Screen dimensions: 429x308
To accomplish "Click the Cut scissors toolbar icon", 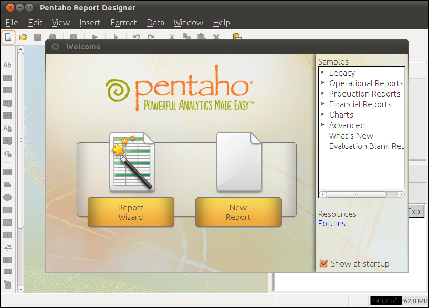I will click(172, 37).
